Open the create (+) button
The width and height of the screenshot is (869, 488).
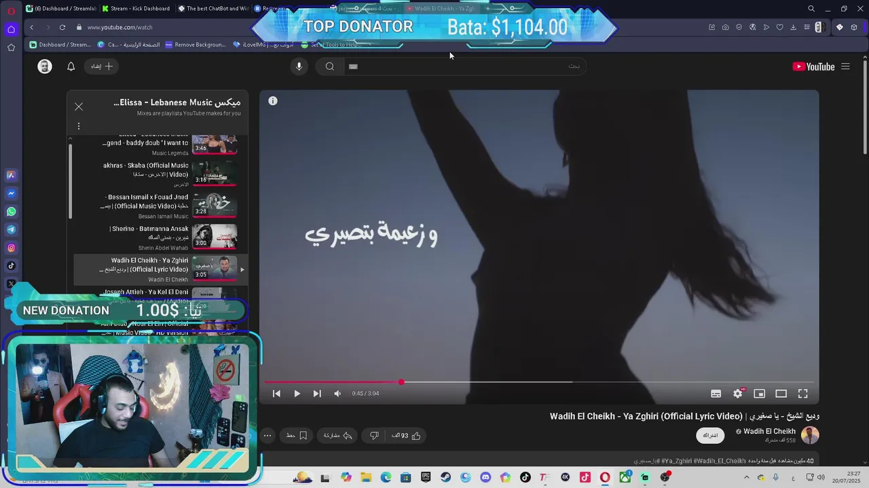point(103,66)
